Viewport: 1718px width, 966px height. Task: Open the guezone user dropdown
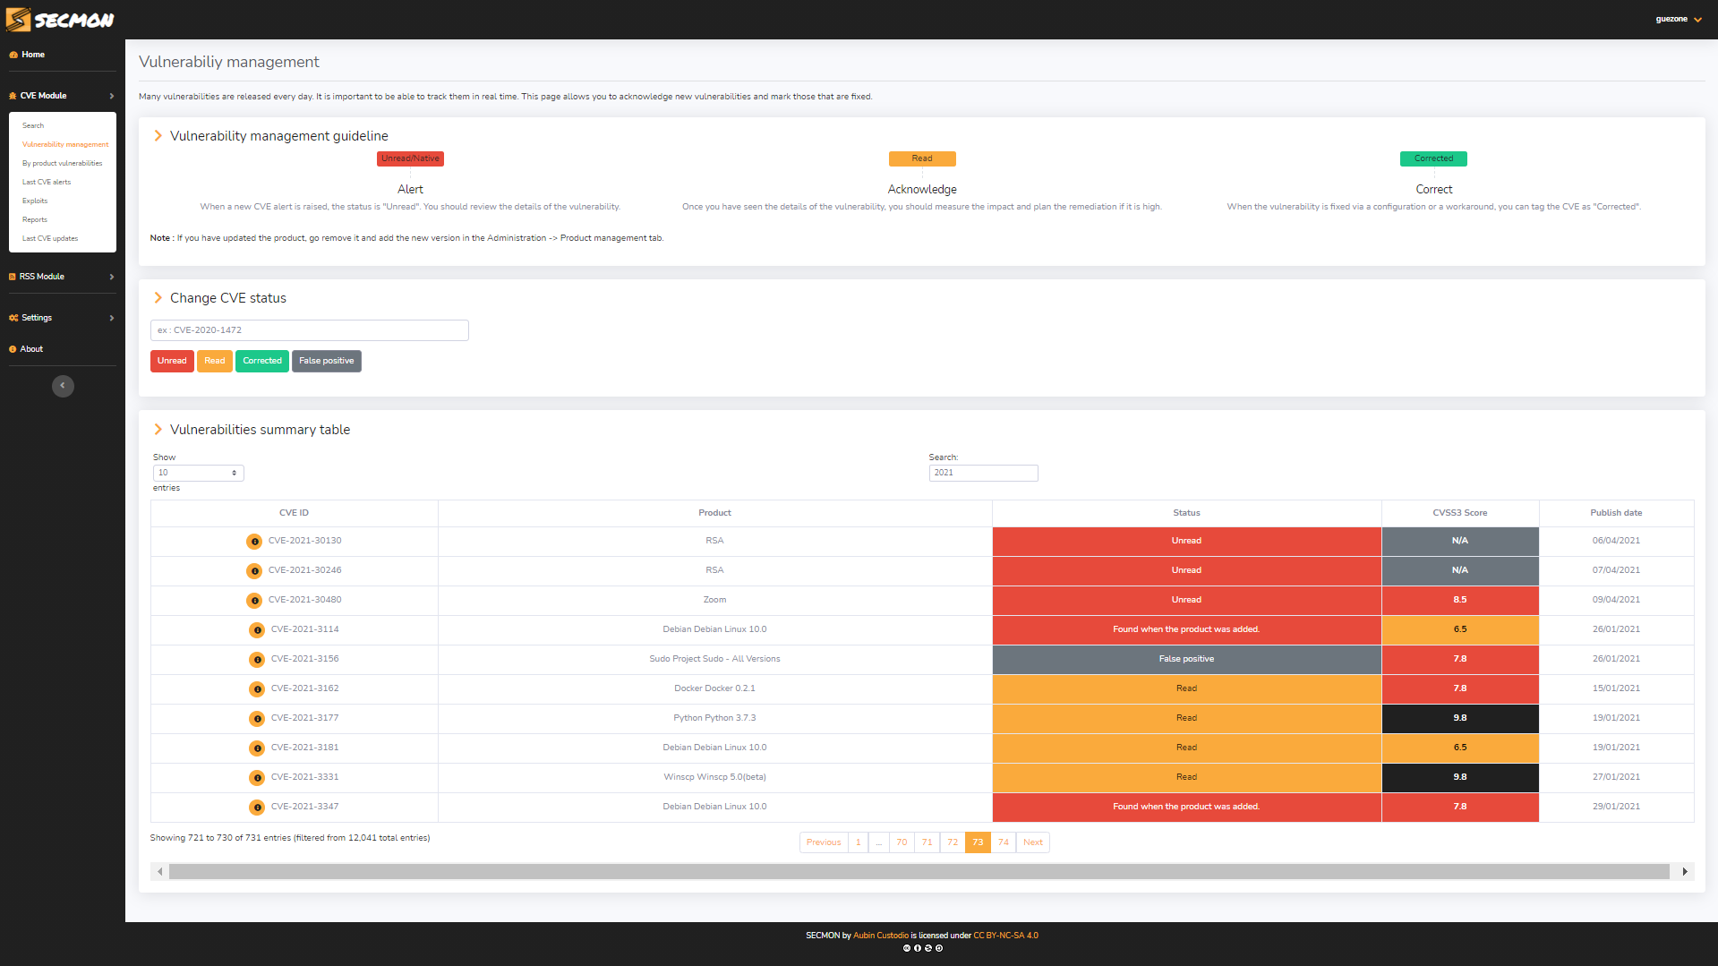coord(1679,19)
